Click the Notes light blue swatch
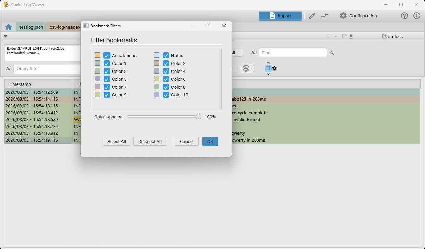425x249 pixels. [x=157, y=55]
